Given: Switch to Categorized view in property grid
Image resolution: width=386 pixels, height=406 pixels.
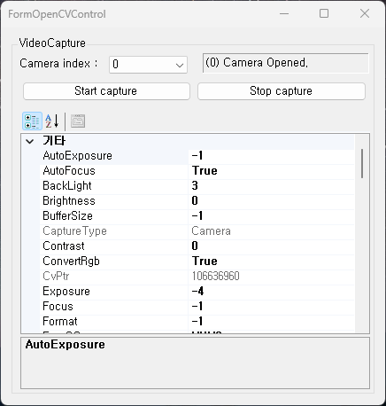Looking at the screenshot, I should pyautogui.click(x=32, y=121).
